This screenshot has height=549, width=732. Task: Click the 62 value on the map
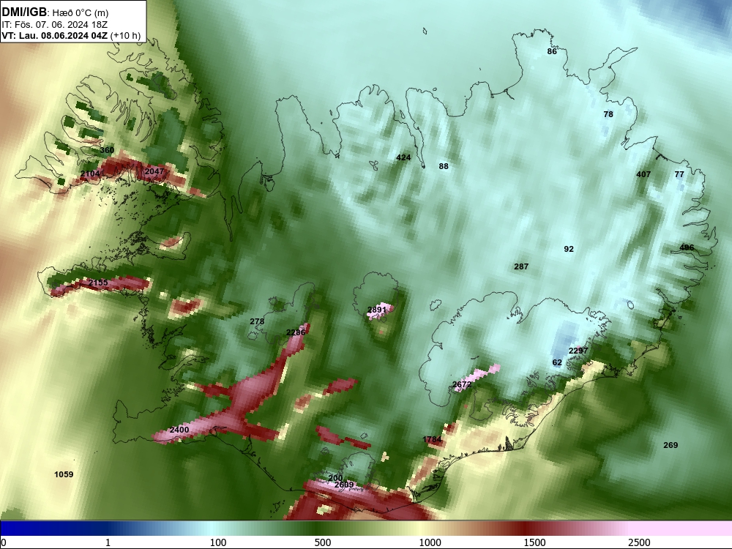(x=557, y=363)
